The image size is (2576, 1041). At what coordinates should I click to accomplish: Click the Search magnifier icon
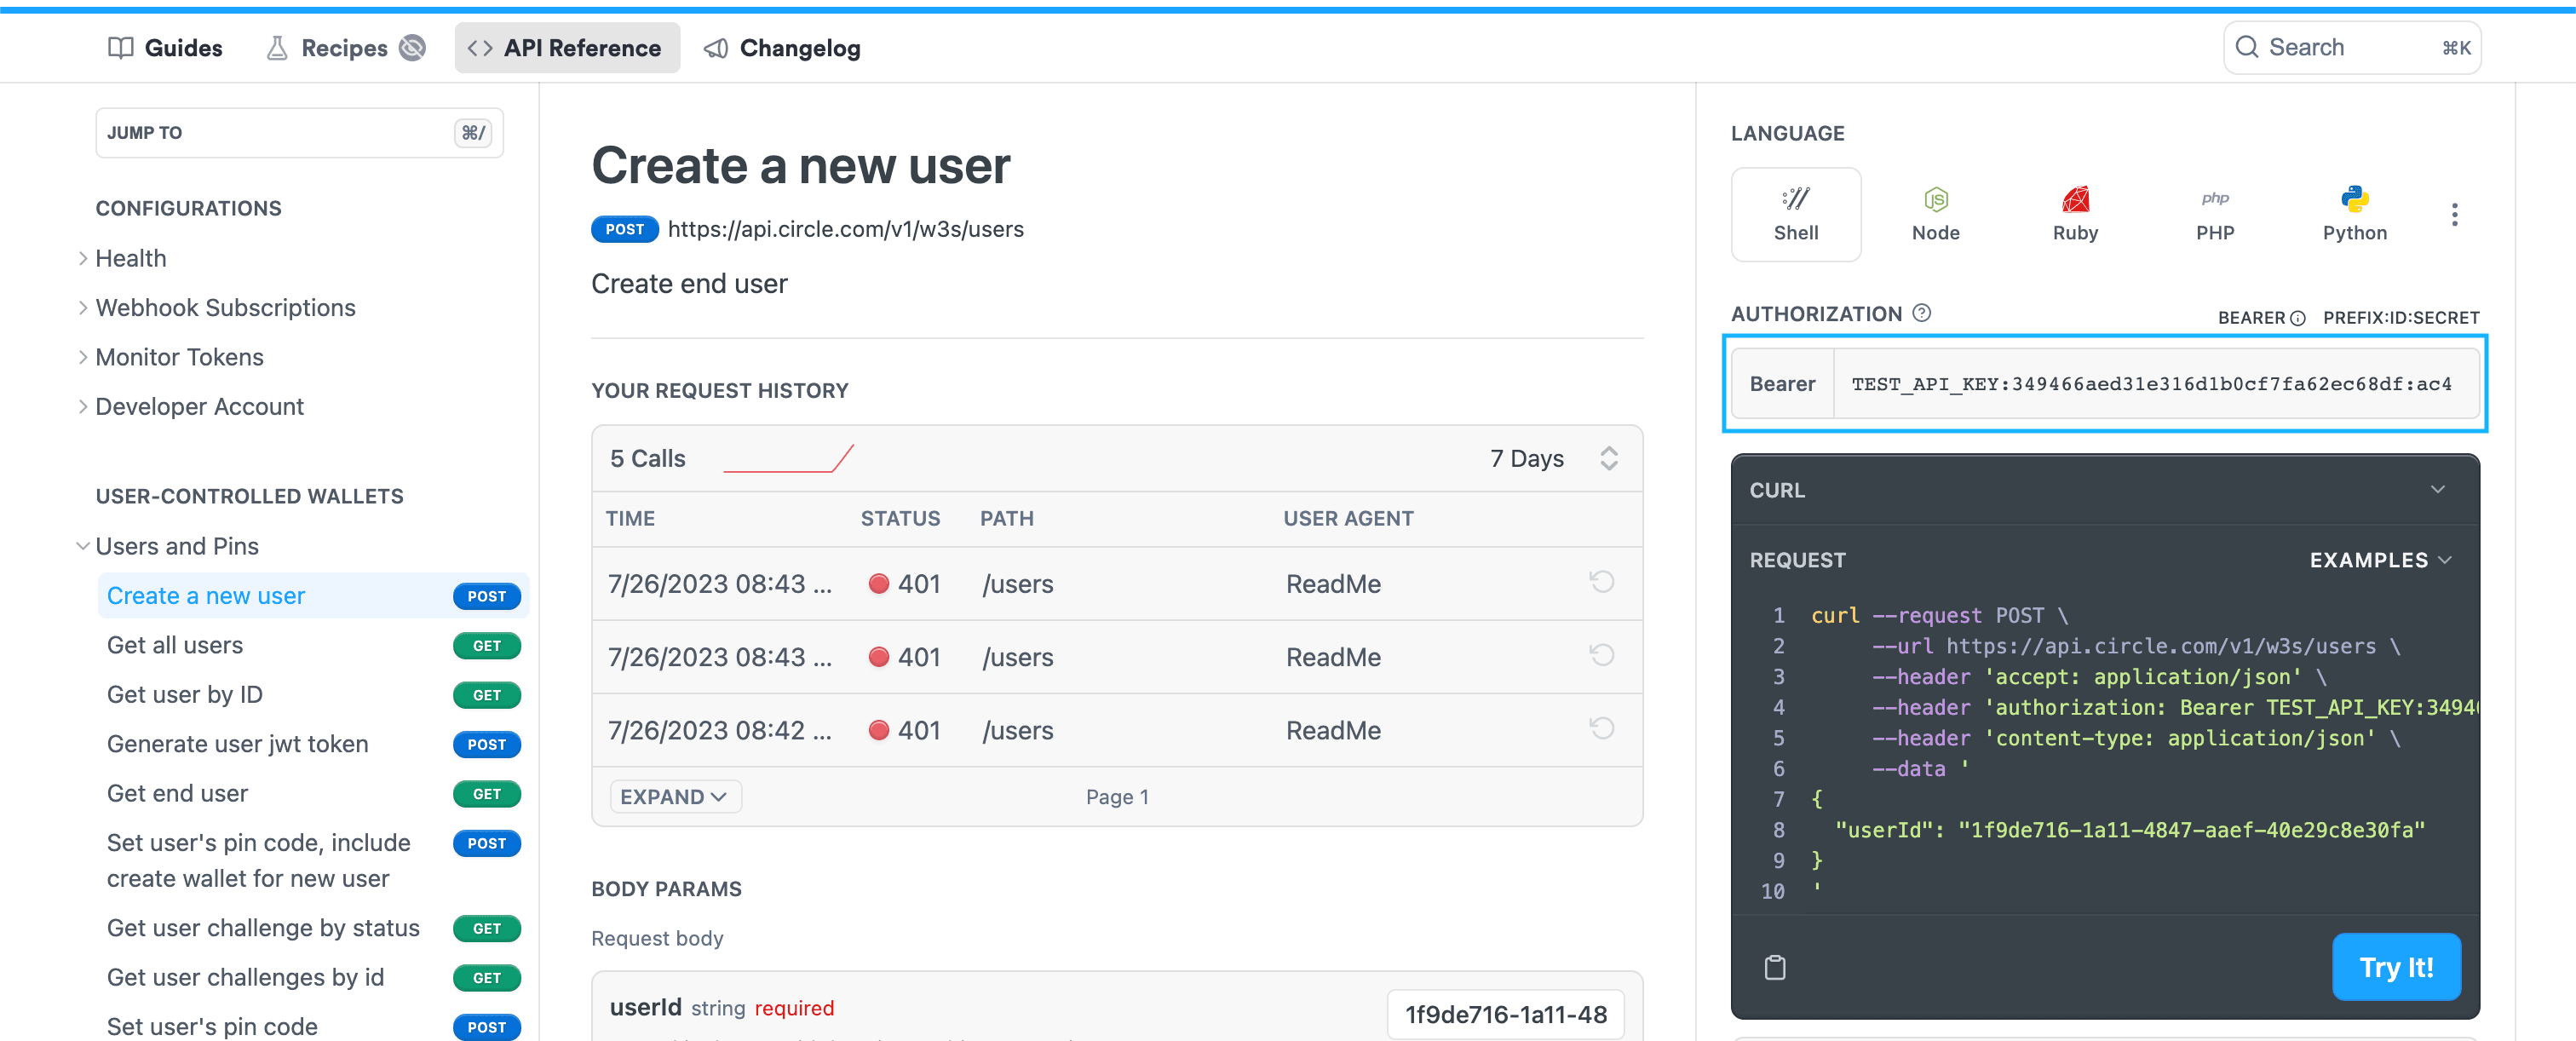pos(2246,47)
